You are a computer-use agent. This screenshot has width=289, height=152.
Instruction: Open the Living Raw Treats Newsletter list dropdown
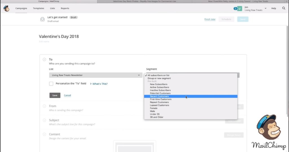(96, 75)
